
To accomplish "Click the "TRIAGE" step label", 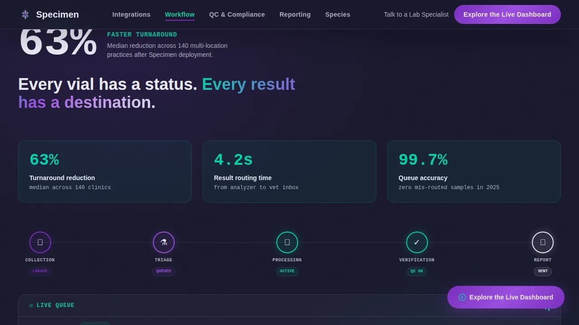I will coord(164,260).
